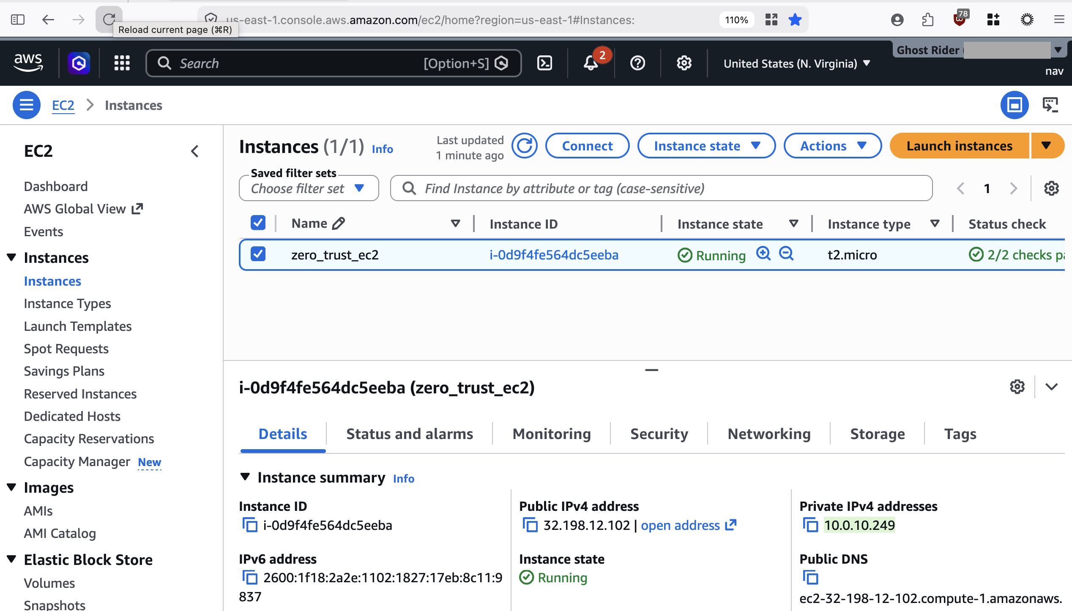Screen dimensions: 1072x611
Task: Open Instance Types in the sidebar
Action: pos(67,303)
